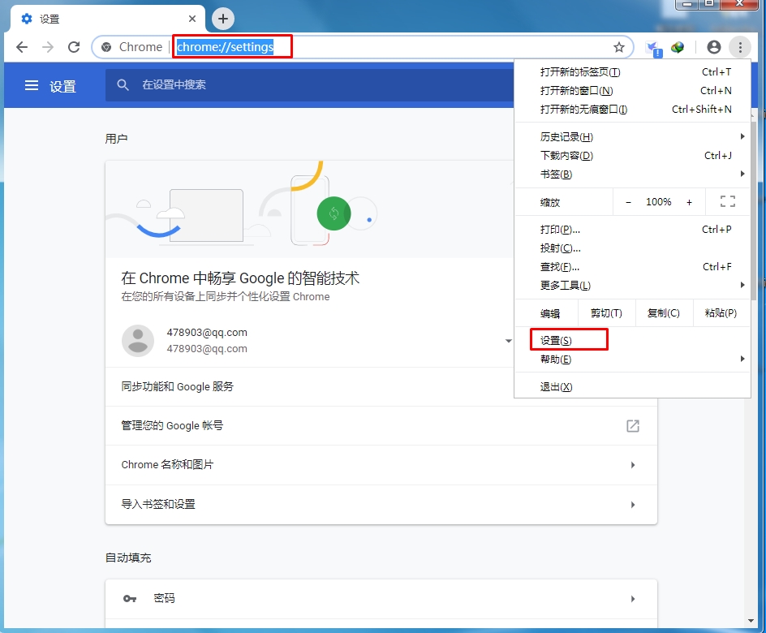The image size is (766, 633).
Task: Enter fullscreen via zoom row icon
Action: (x=728, y=201)
